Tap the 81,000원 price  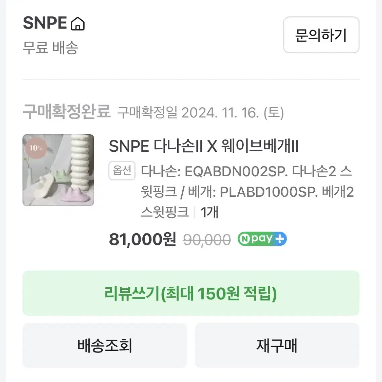[x=142, y=239]
